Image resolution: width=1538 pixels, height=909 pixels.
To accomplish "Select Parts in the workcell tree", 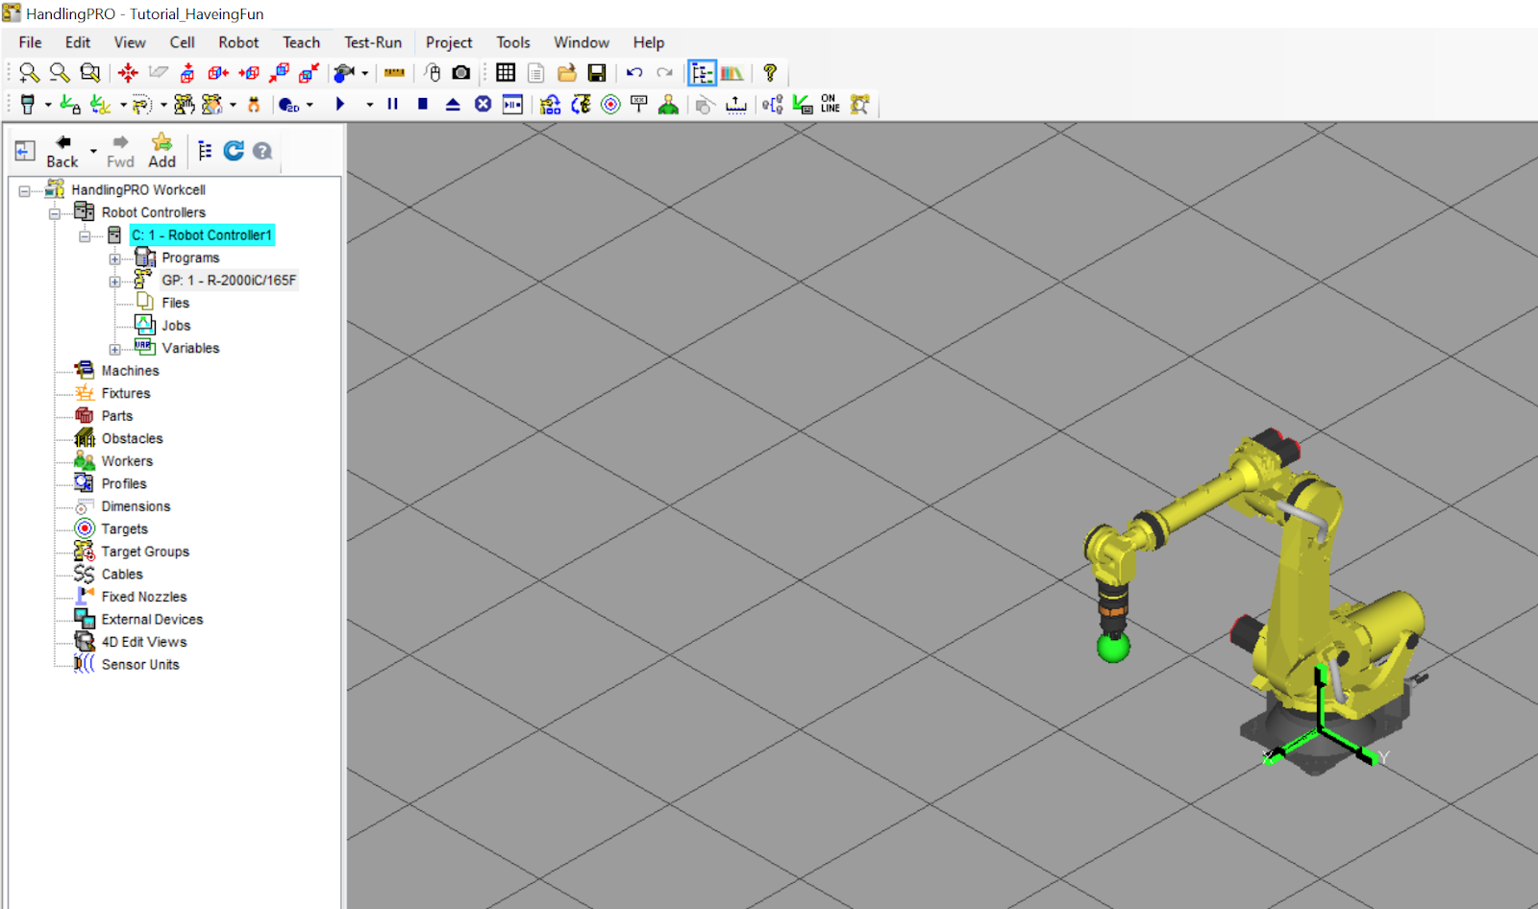I will click(x=117, y=416).
